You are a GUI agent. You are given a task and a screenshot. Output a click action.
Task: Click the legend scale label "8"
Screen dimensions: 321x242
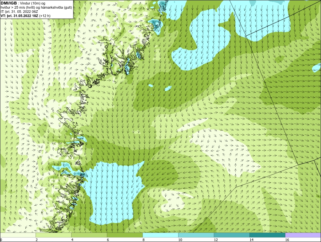(x=144, y=240)
